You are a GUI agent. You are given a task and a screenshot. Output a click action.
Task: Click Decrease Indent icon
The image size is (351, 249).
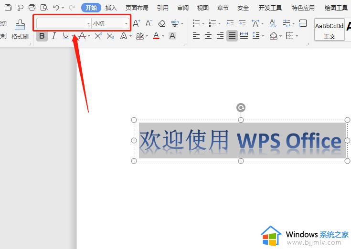click(230, 23)
